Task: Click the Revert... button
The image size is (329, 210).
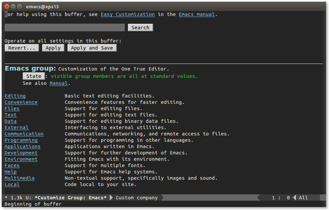Action: coord(22,48)
